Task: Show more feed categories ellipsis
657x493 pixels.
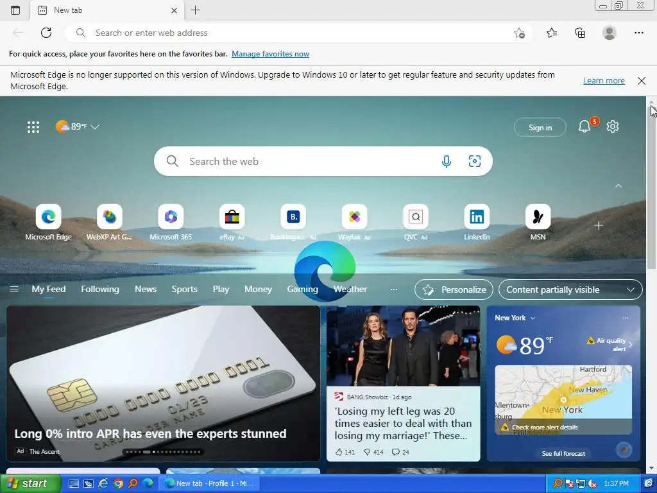Action: [393, 290]
